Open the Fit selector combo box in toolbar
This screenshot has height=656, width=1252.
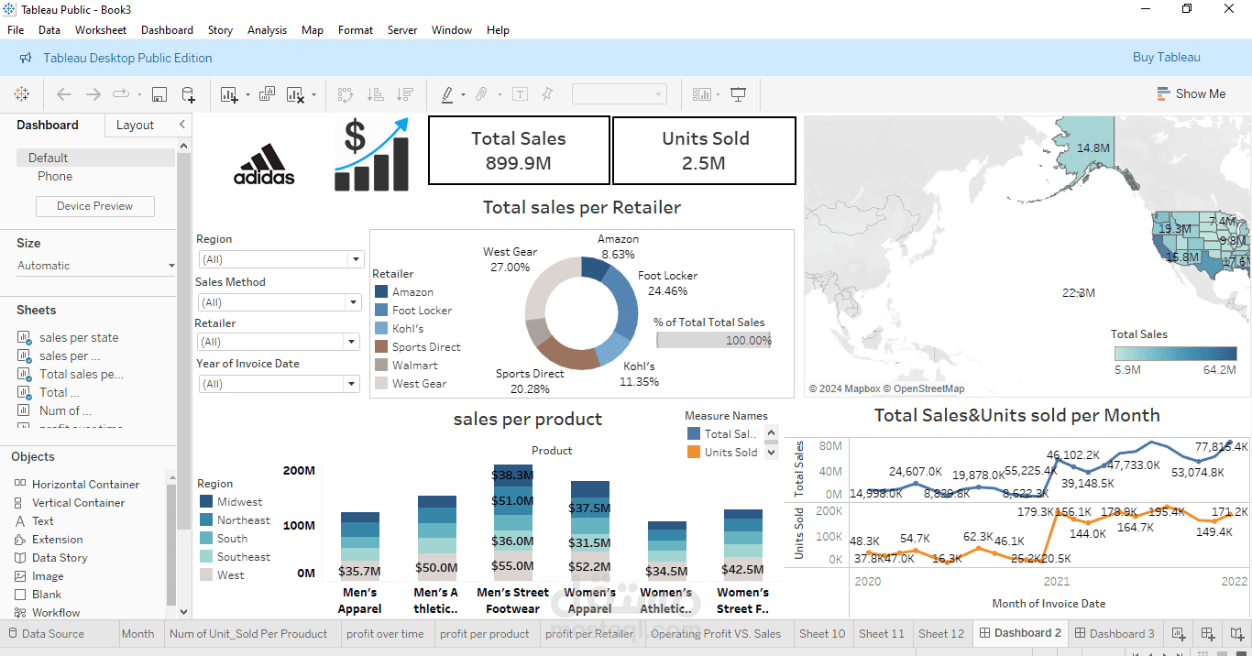click(x=620, y=94)
